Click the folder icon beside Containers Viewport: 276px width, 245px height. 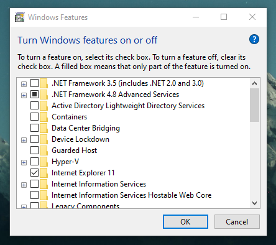[44, 117]
